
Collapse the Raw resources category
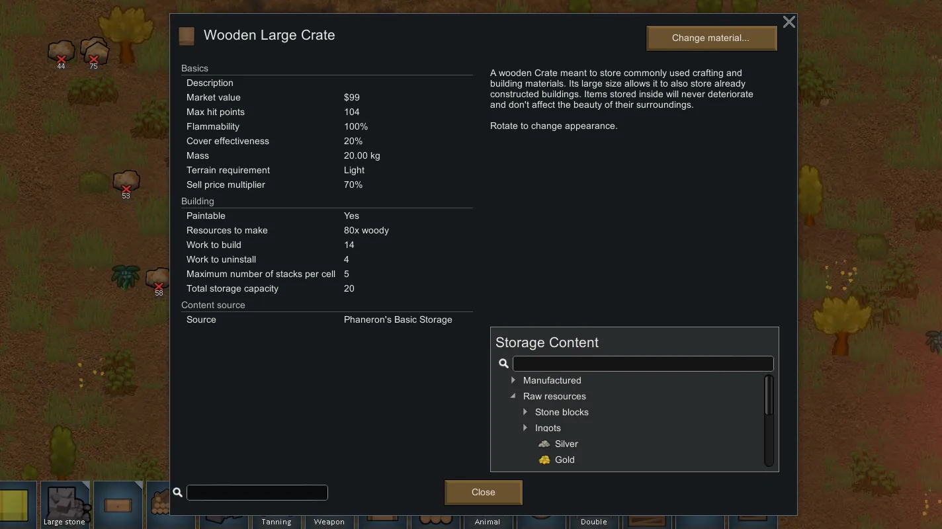pyautogui.click(x=513, y=396)
